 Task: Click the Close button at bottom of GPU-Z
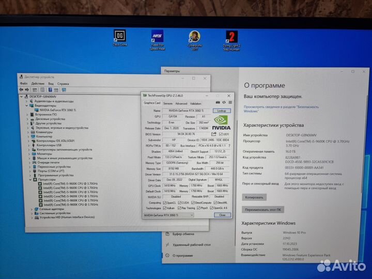pos(222,215)
